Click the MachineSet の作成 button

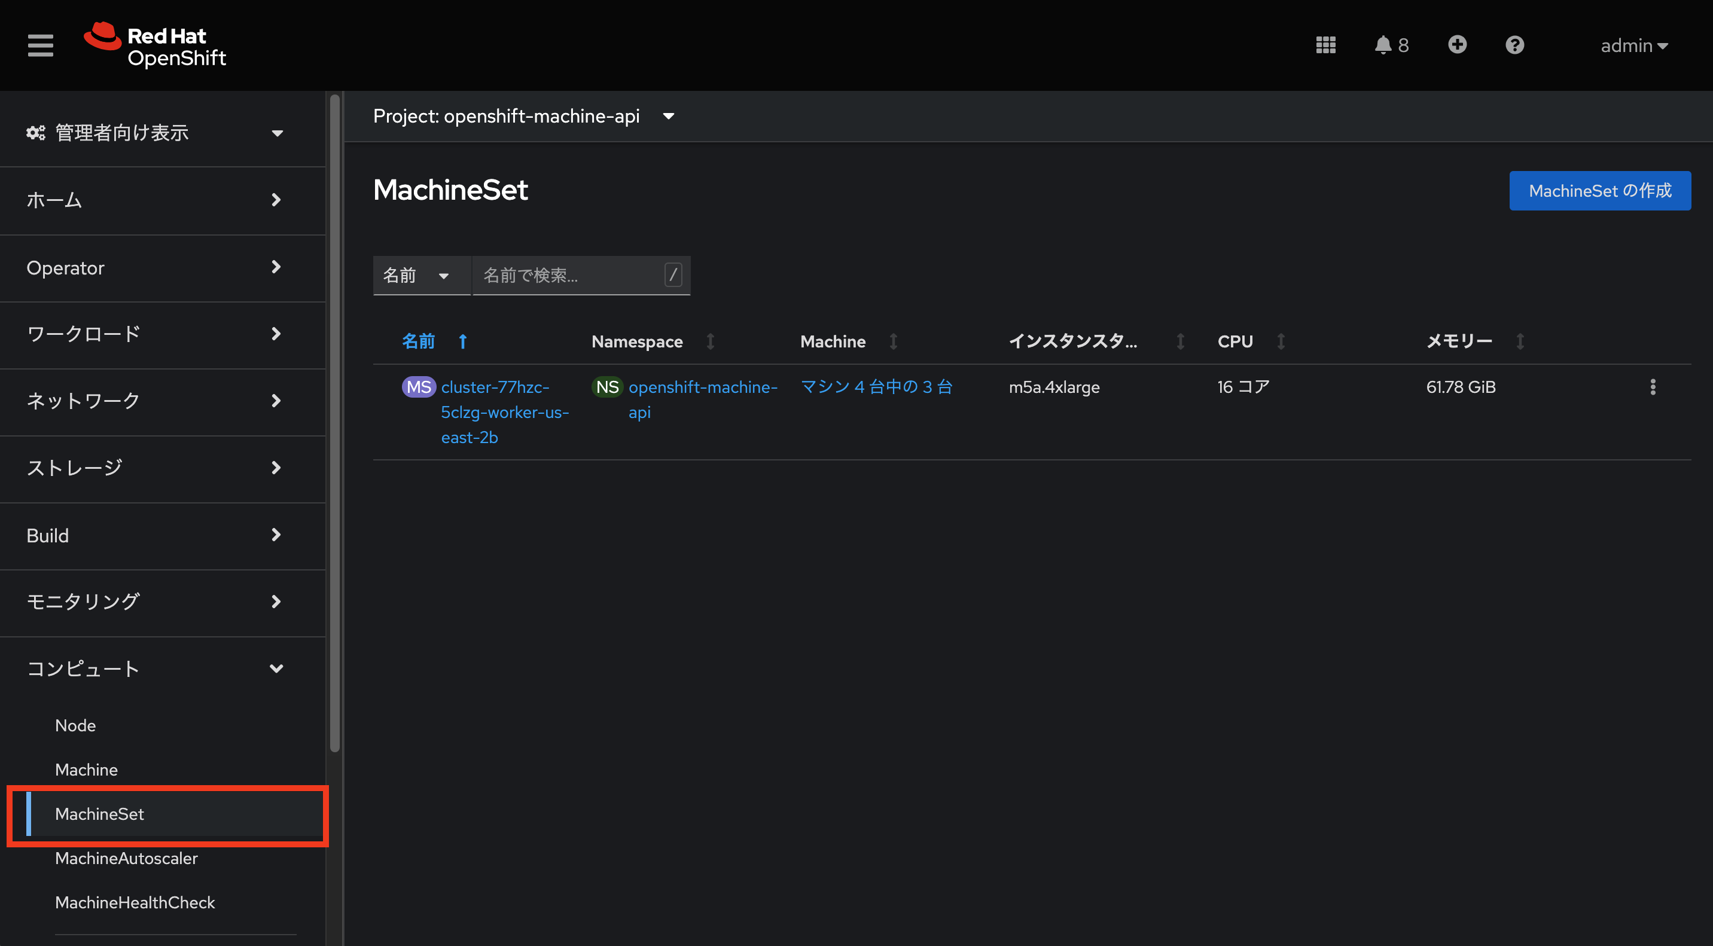pos(1599,191)
